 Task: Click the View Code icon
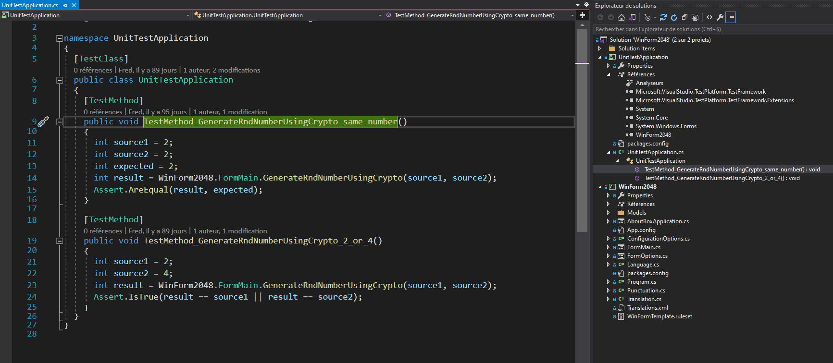(709, 17)
